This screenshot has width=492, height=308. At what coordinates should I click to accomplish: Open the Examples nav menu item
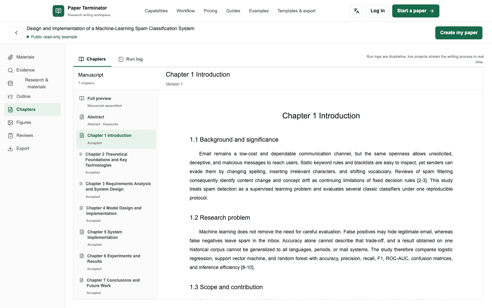259,11
